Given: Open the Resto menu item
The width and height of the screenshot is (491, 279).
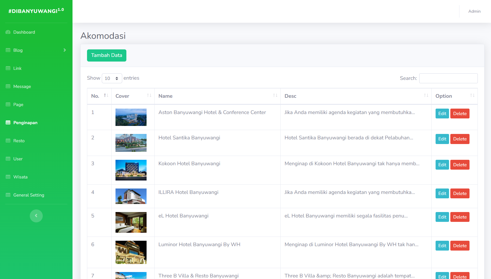Looking at the screenshot, I should (x=36, y=141).
